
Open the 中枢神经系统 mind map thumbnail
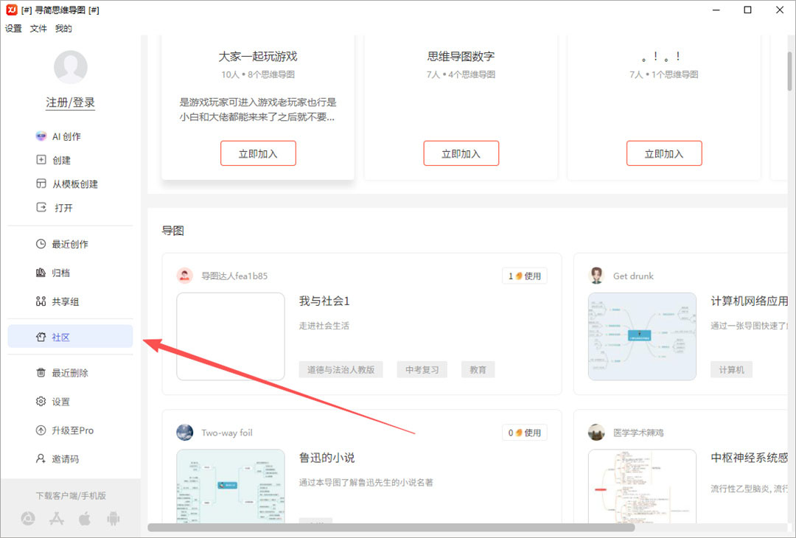[642, 486]
